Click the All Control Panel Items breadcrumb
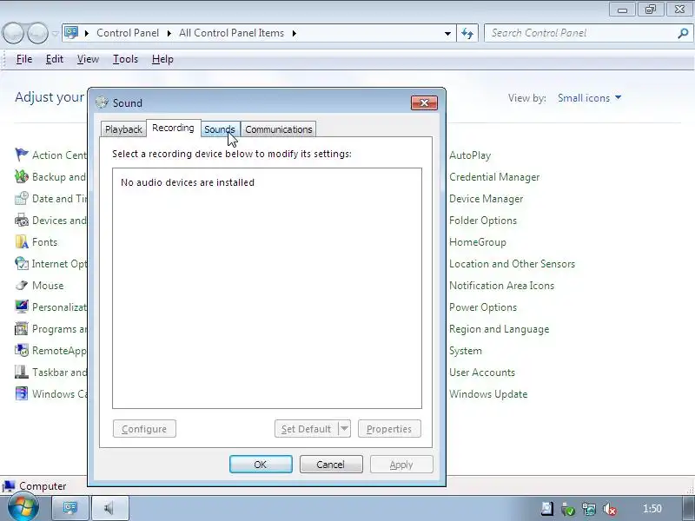This screenshot has width=695, height=521. pyautogui.click(x=231, y=33)
